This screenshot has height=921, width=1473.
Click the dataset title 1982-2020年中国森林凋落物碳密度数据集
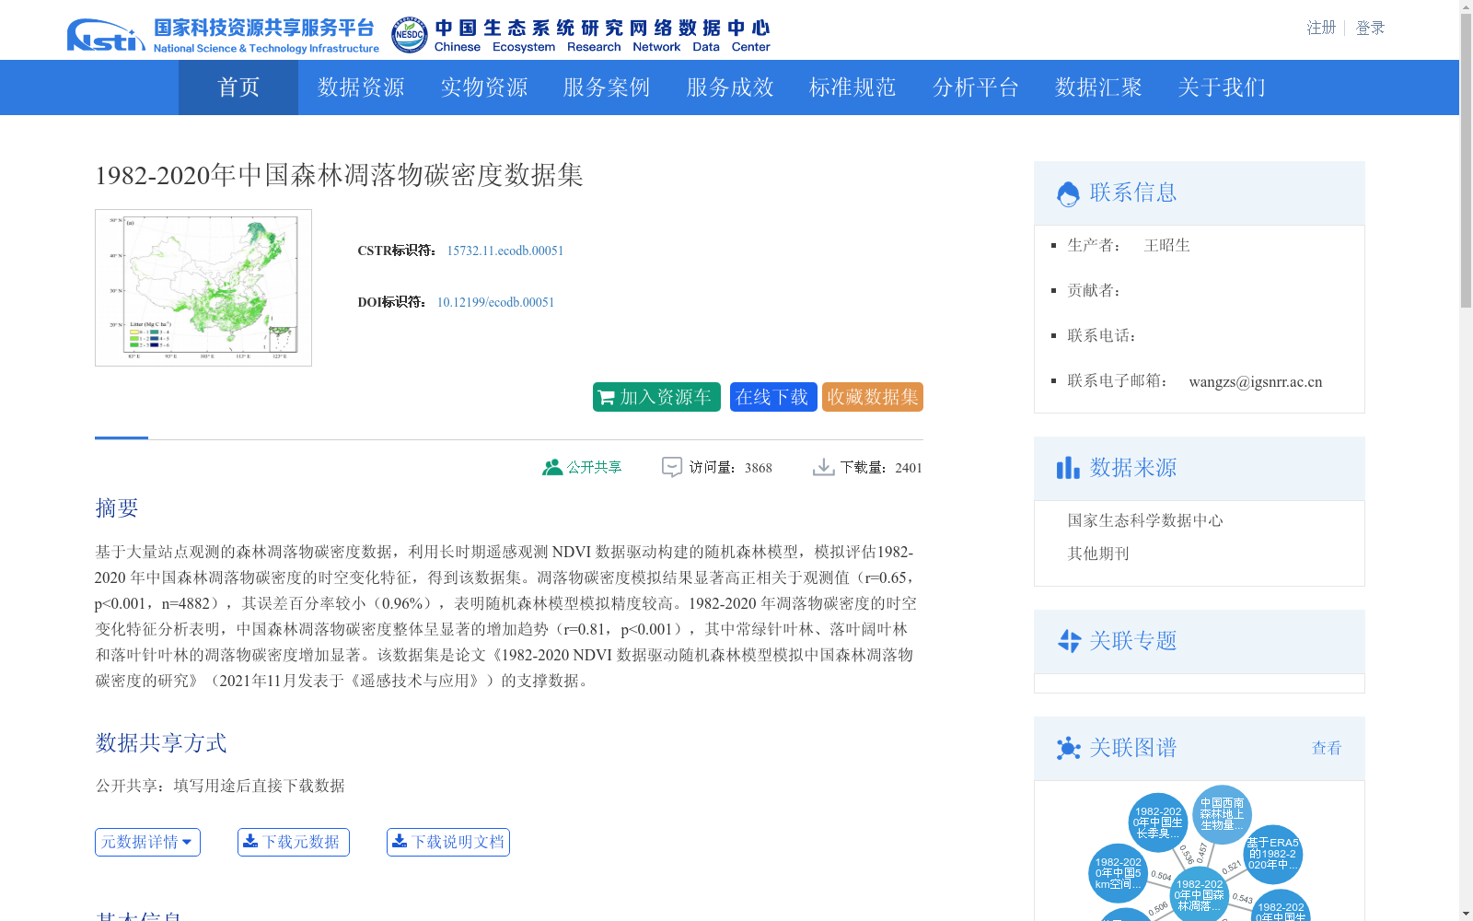(x=339, y=175)
